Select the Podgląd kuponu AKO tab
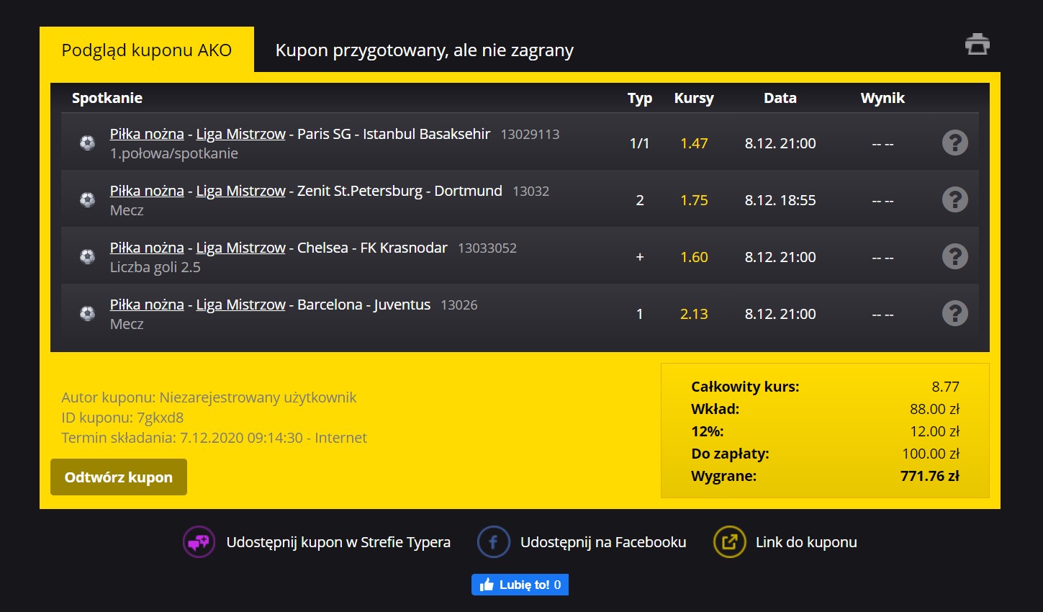Viewport: 1043px width, 612px height. click(147, 50)
